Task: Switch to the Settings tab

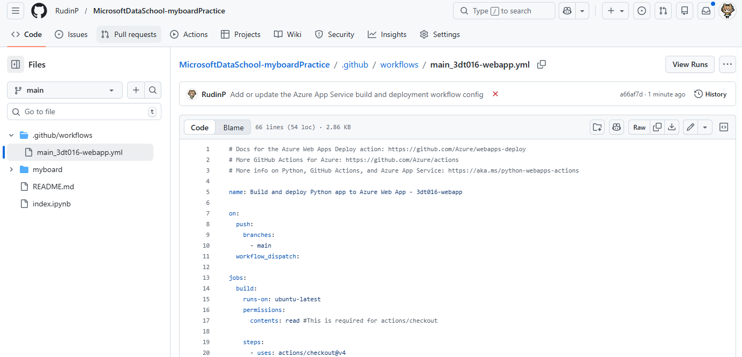Action: pos(440,34)
